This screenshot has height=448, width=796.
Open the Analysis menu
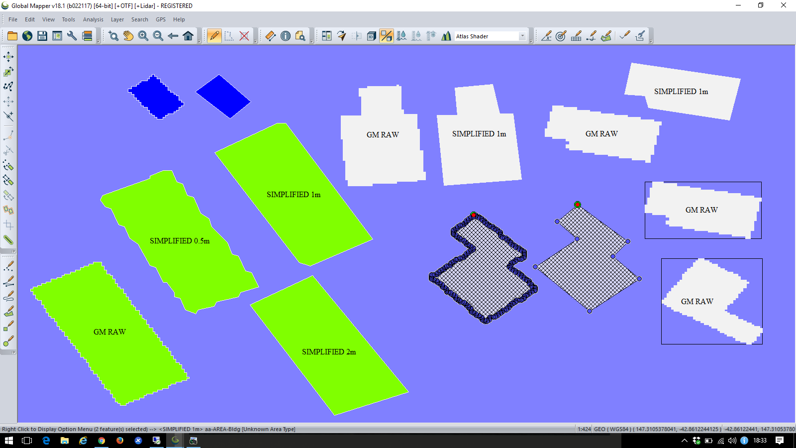coord(93,19)
